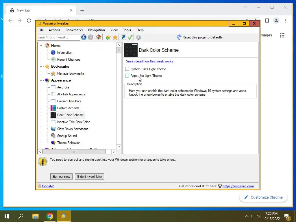Click Customize Chrome button
296x222 pixels.
point(263,197)
